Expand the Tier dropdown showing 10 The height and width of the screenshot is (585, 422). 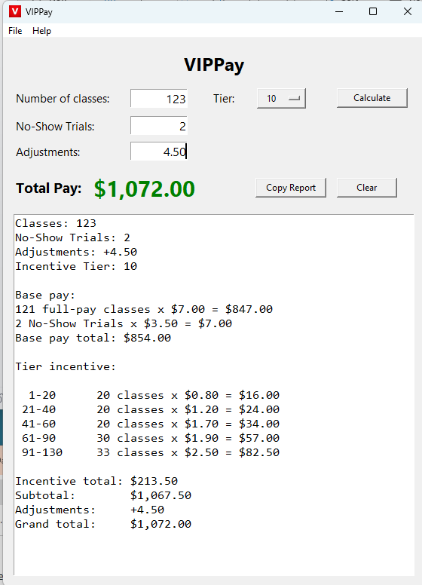[x=281, y=99]
